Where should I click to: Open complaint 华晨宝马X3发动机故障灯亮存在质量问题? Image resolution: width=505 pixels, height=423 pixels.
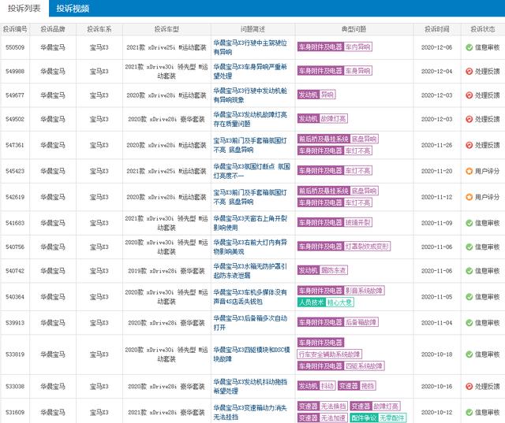250,119
